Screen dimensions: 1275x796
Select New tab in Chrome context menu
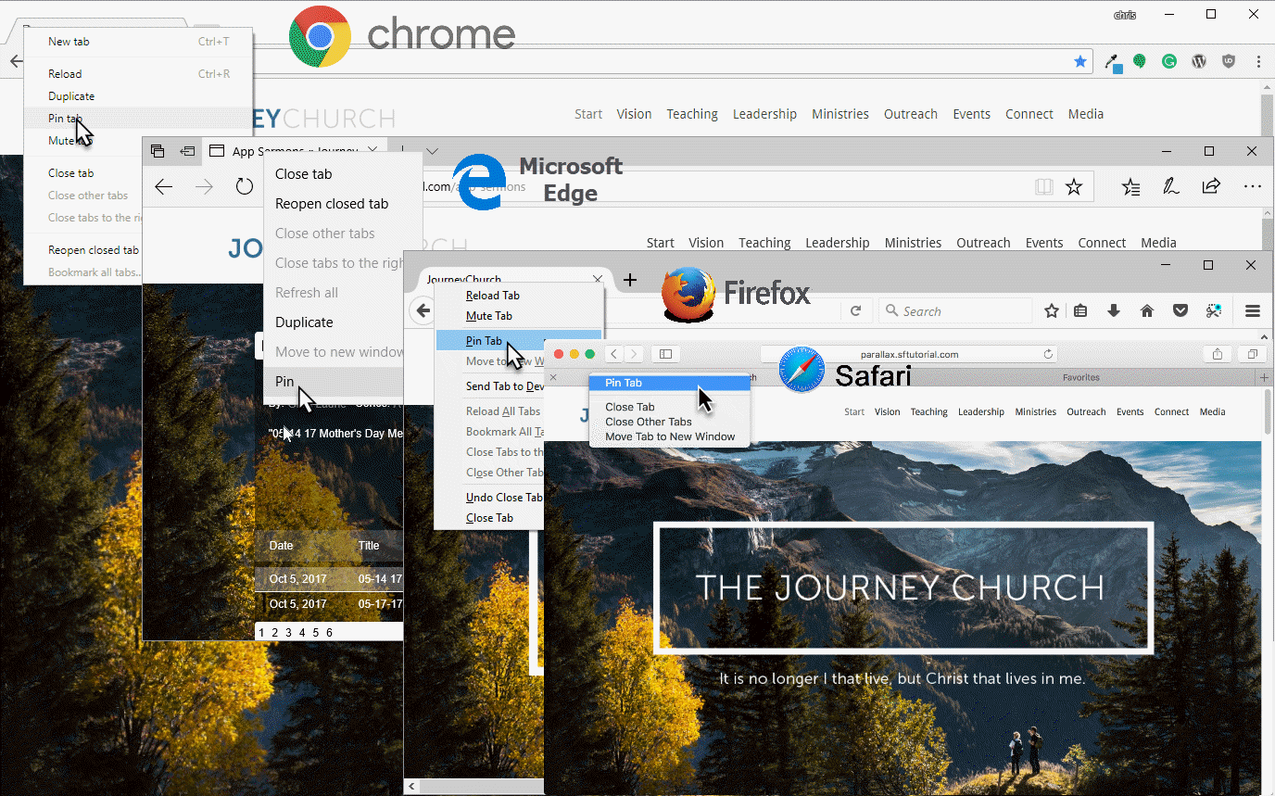69,42
